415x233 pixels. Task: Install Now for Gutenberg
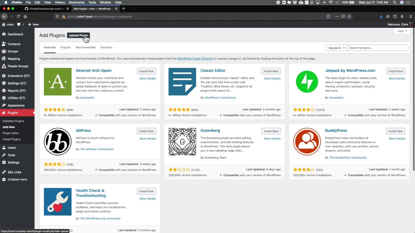point(271,131)
